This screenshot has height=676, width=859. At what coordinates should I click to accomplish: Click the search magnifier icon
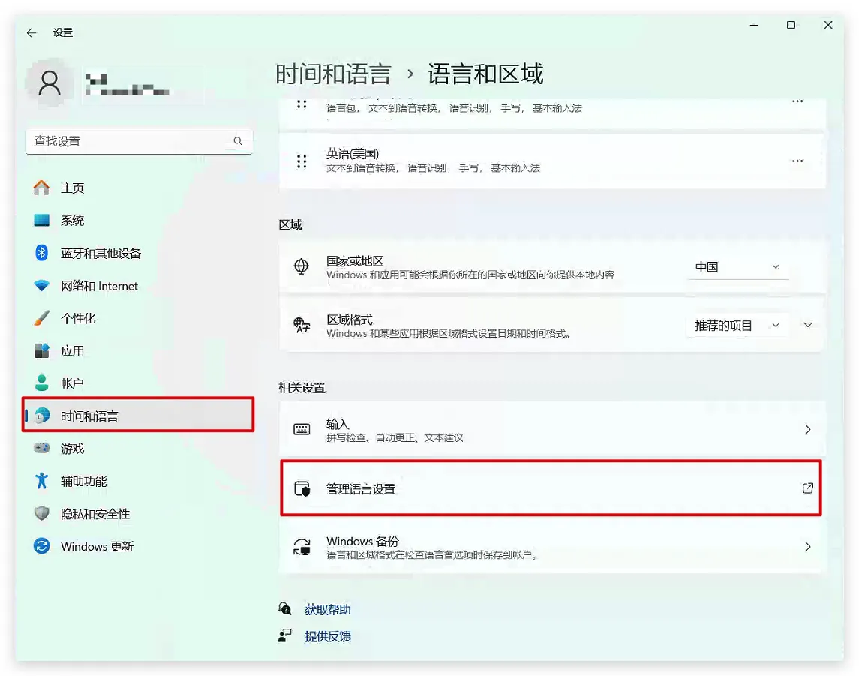pyautogui.click(x=238, y=141)
